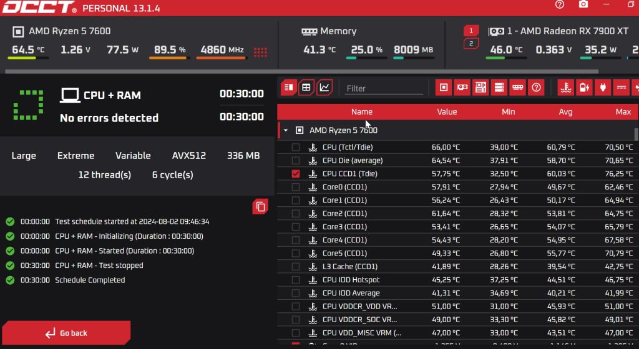Enable the CPU IOD Average checkbox
The width and height of the screenshot is (639, 349).
coord(295,293)
